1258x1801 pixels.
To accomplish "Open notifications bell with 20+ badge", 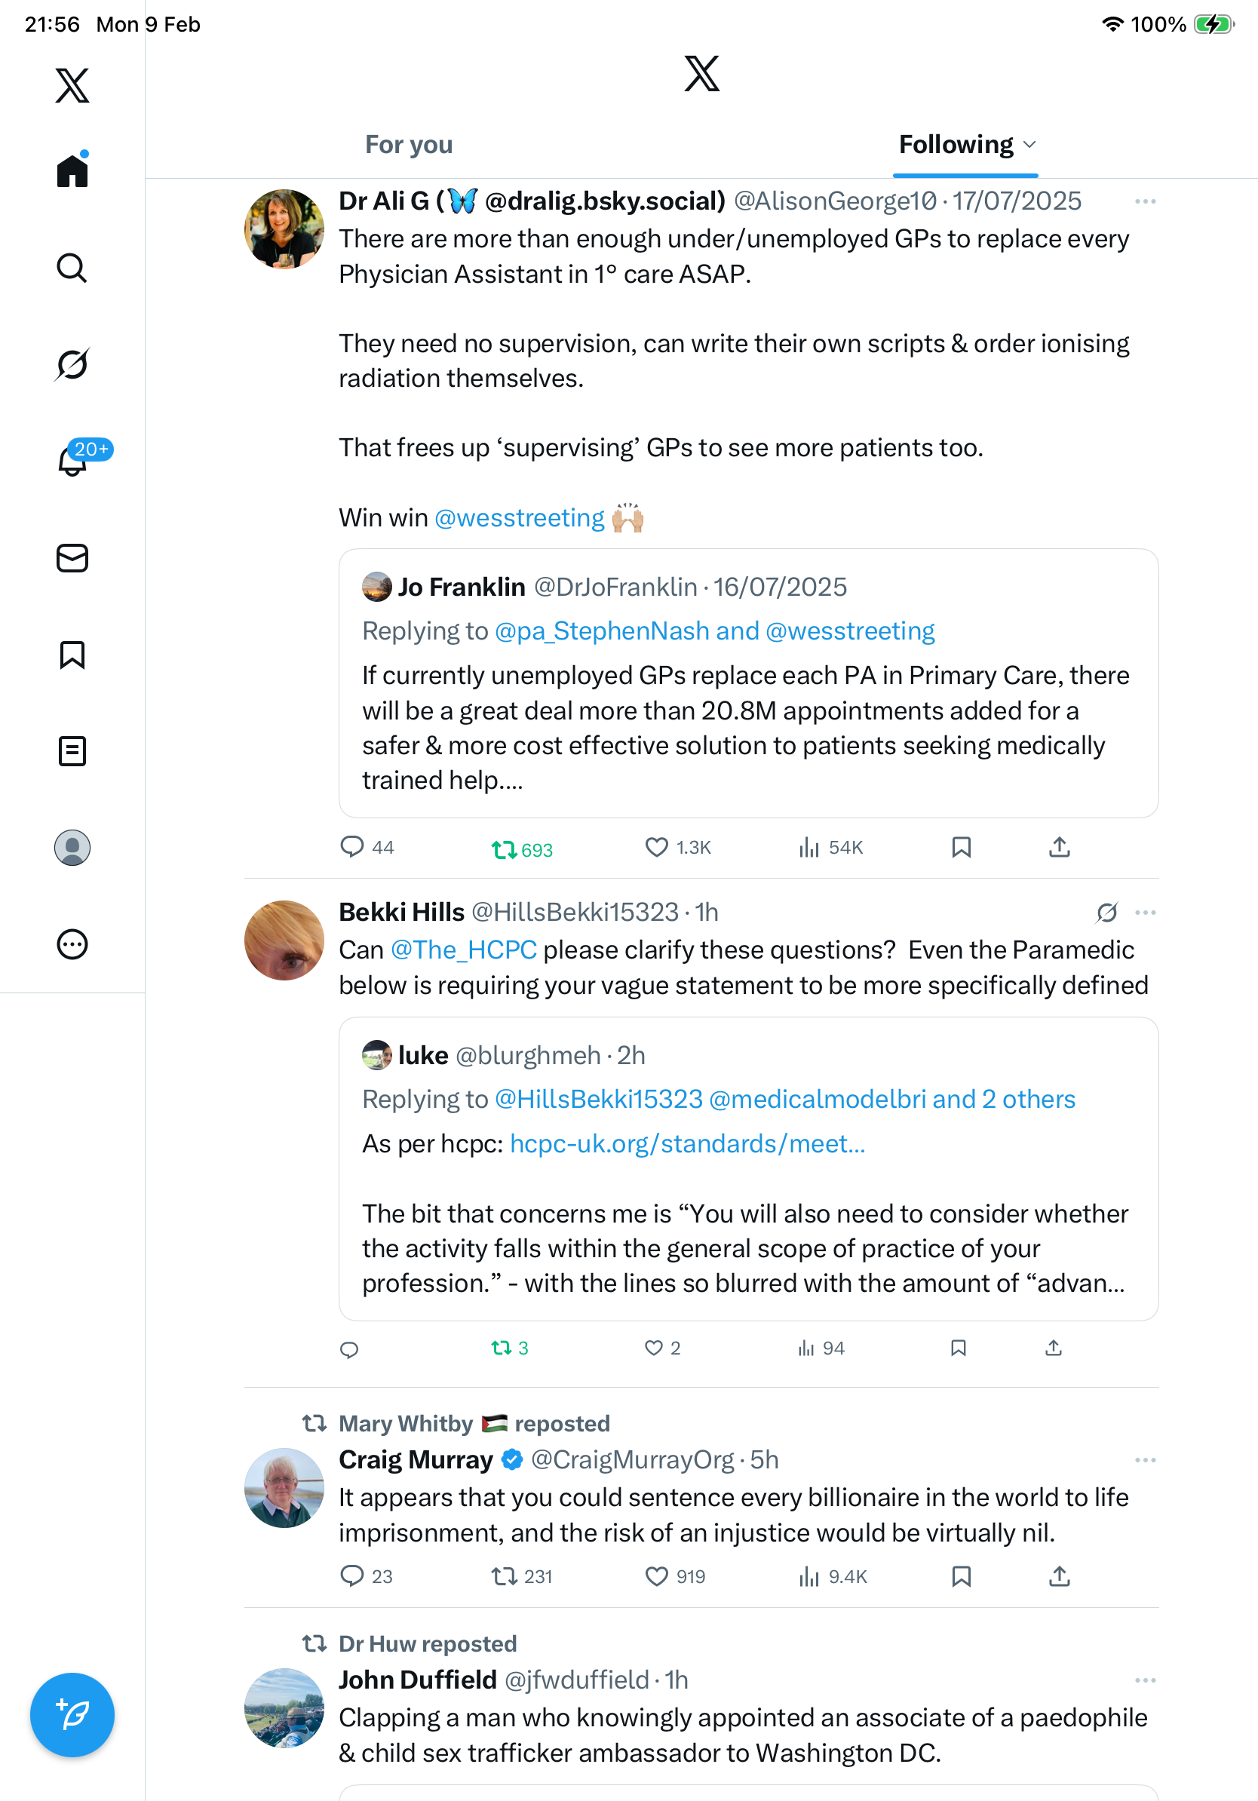I will [x=72, y=462].
